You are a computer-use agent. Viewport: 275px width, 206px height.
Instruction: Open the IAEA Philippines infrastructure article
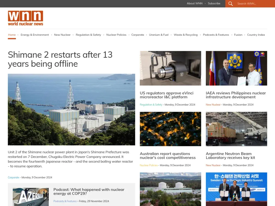(x=236, y=95)
